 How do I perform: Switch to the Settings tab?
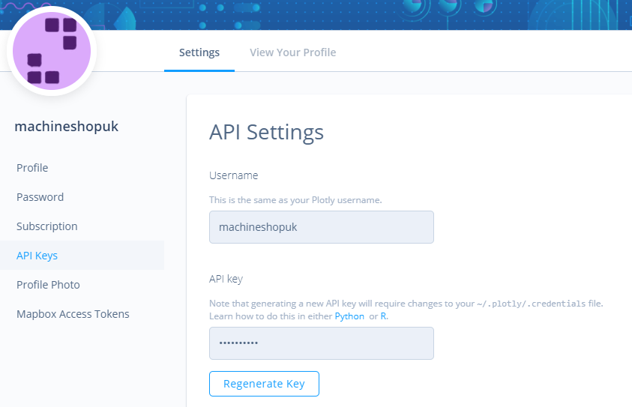click(199, 52)
